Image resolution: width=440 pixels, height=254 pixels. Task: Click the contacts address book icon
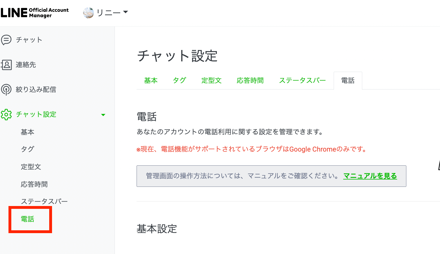(6, 65)
